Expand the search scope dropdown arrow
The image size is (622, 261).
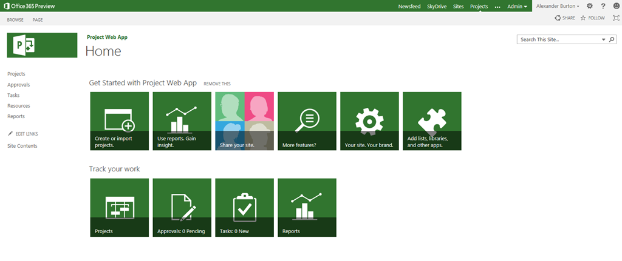pos(604,39)
